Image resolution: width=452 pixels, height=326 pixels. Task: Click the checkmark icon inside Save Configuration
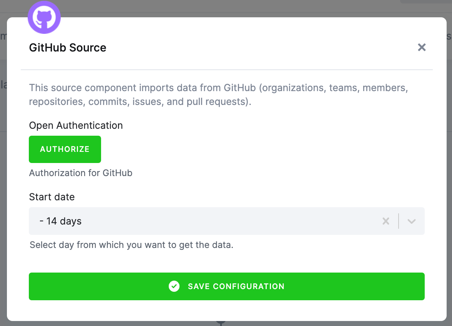(174, 286)
